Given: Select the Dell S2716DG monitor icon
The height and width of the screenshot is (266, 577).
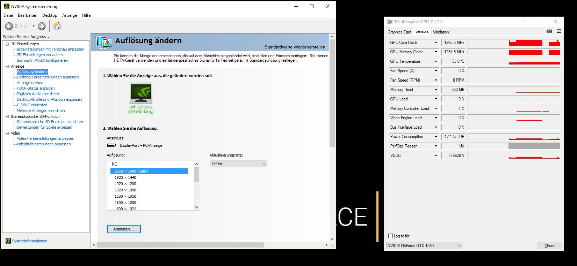Looking at the screenshot, I should coord(141,93).
